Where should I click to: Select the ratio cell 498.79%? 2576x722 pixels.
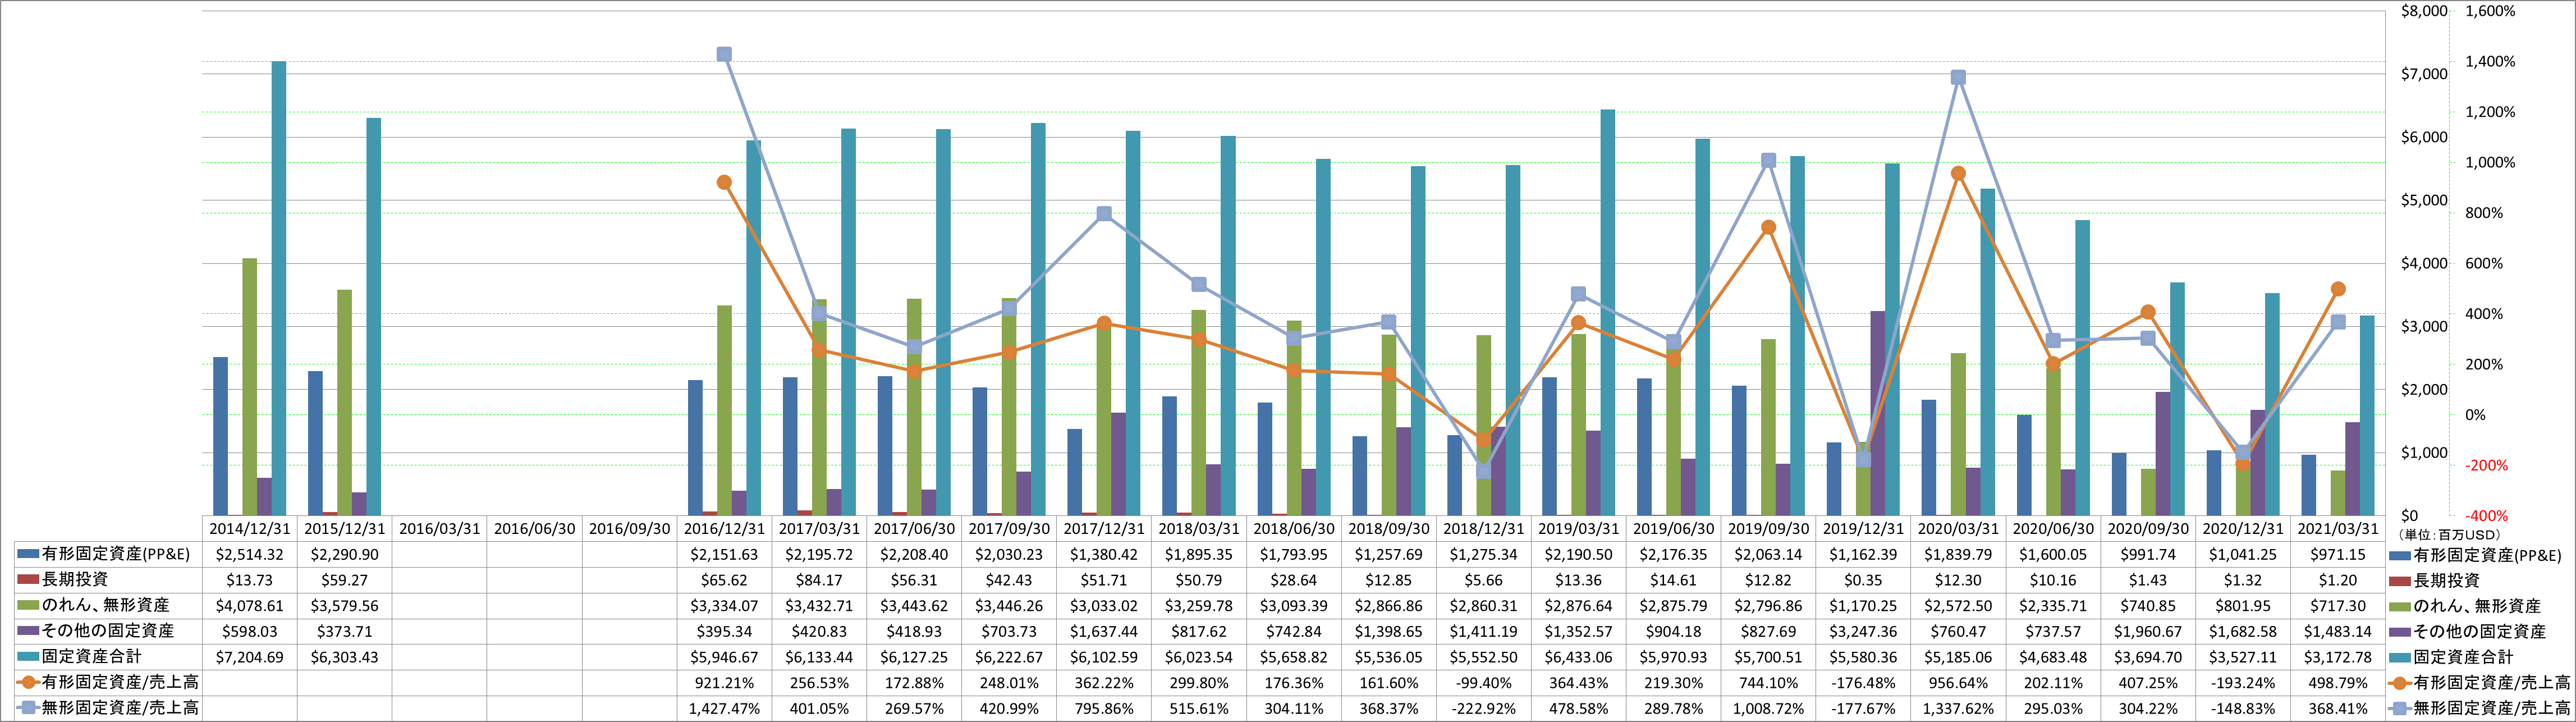(2338, 683)
